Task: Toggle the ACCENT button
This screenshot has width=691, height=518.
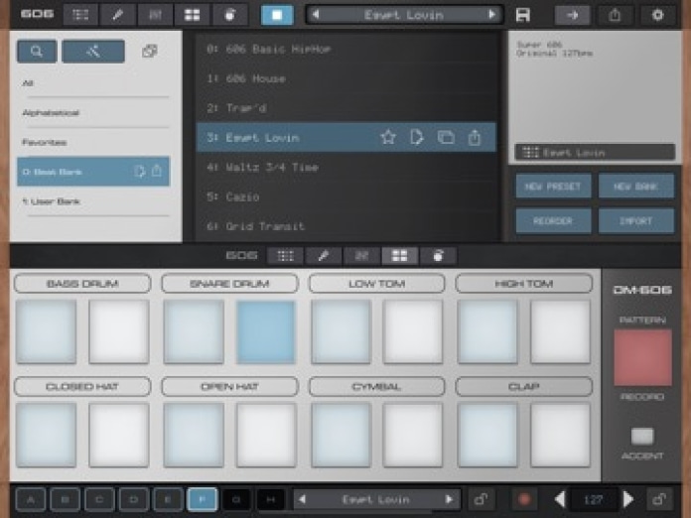Action: (642, 436)
